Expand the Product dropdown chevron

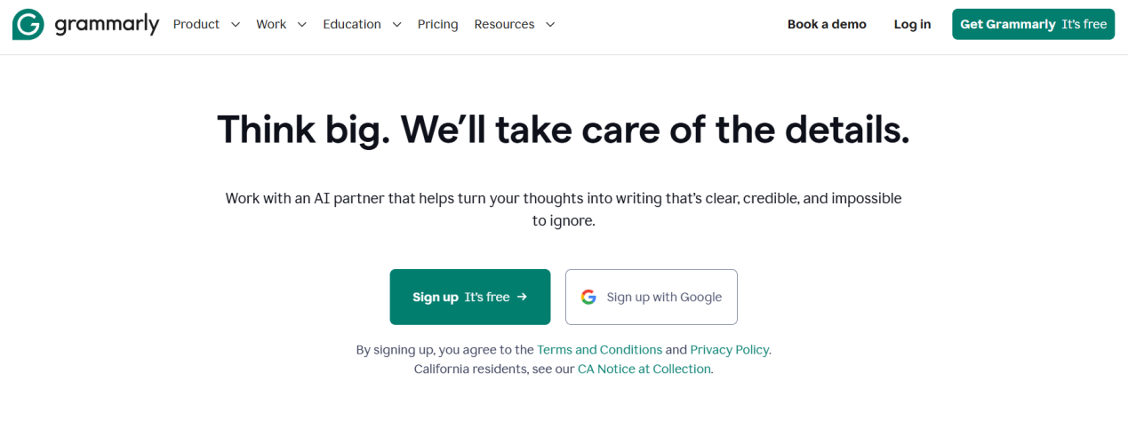[x=236, y=25]
